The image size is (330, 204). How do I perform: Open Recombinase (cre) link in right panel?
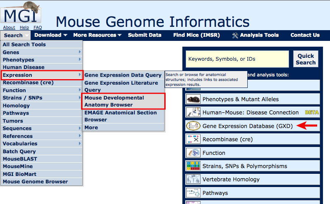click(x=227, y=139)
